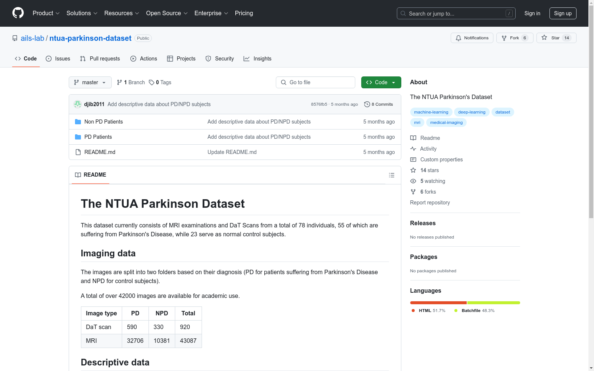Open the machine-learning topic tag
Image resolution: width=594 pixels, height=371 pixels.
[x=431, y=112]
